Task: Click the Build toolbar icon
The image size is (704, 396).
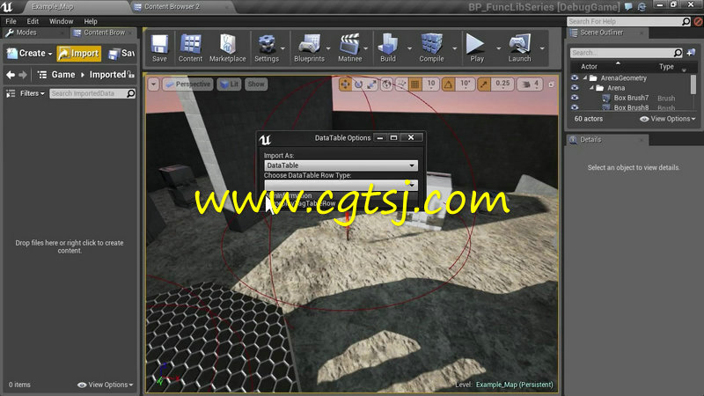Action: pyautogui.click(x=388, y=48)
